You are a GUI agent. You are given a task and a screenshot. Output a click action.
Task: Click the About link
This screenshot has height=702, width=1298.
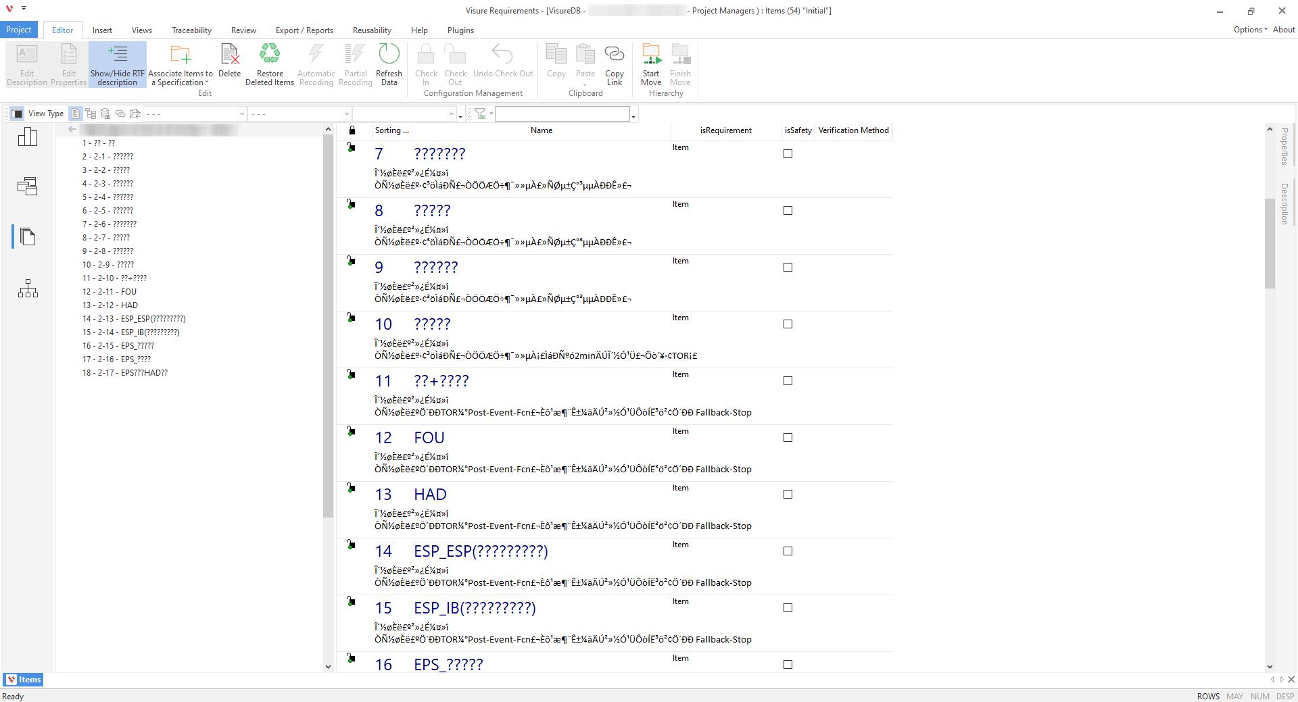tap(1284, 30)
